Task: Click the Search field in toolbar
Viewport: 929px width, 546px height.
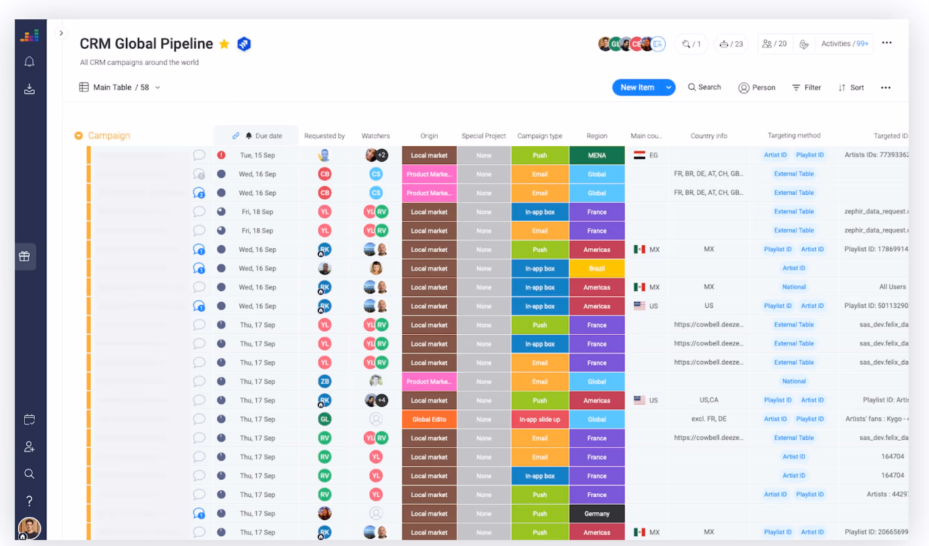Action: pyautogui.click(x=704, y=87)
